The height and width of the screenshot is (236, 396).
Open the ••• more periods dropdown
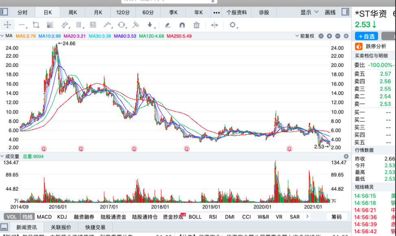pos(216,12)
